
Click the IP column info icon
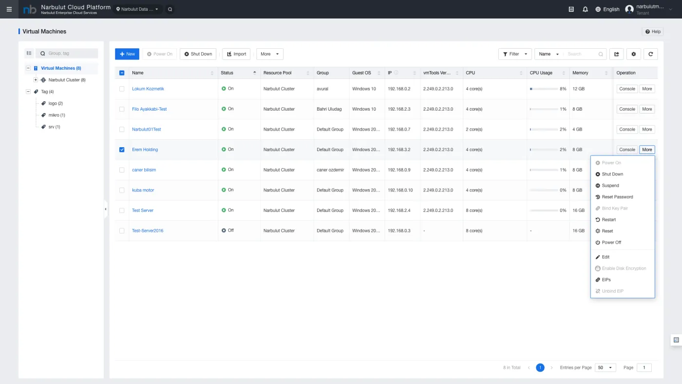point(396,73)
